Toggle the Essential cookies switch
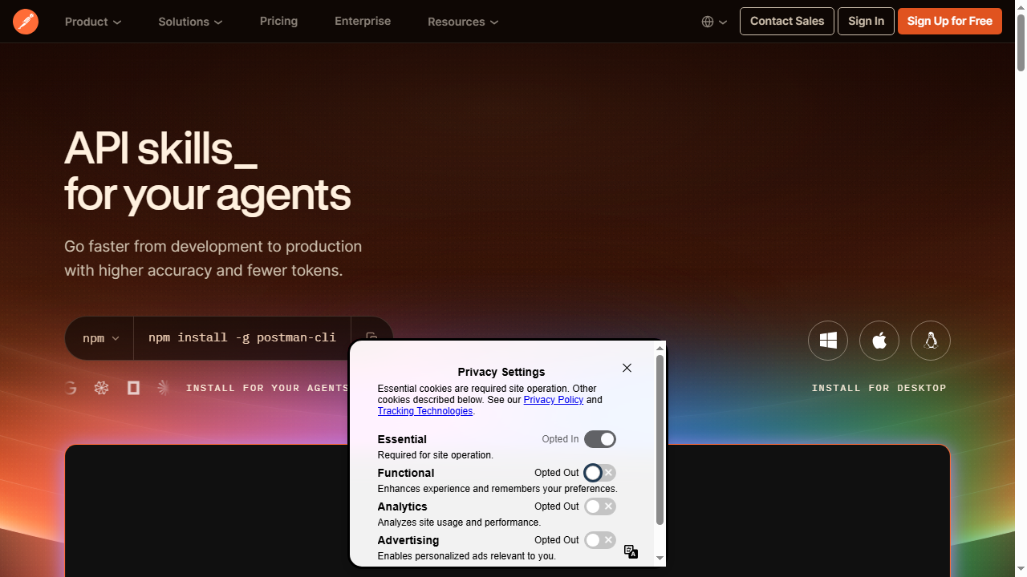Viewport: 1027px width, 577px height. [600, 439]
